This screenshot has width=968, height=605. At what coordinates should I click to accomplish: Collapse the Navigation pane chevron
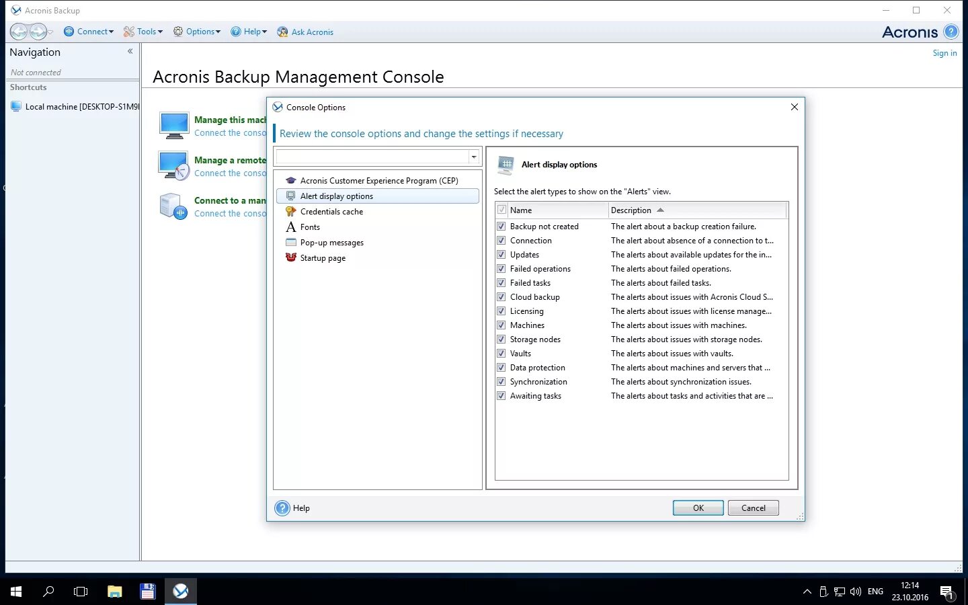coord(130,51)
